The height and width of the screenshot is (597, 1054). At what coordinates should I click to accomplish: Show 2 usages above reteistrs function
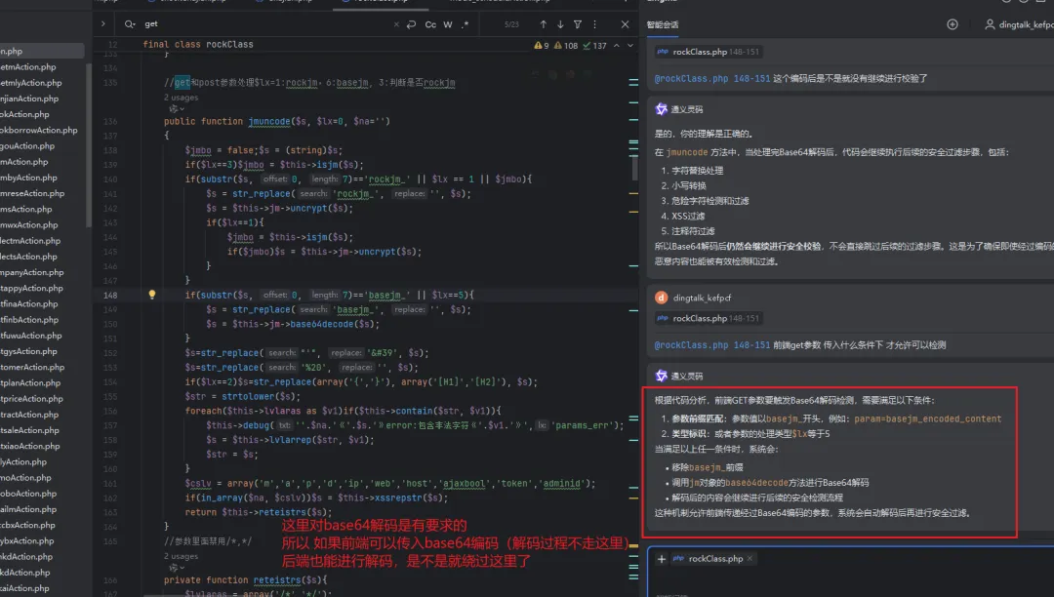(x=181, y=556)
